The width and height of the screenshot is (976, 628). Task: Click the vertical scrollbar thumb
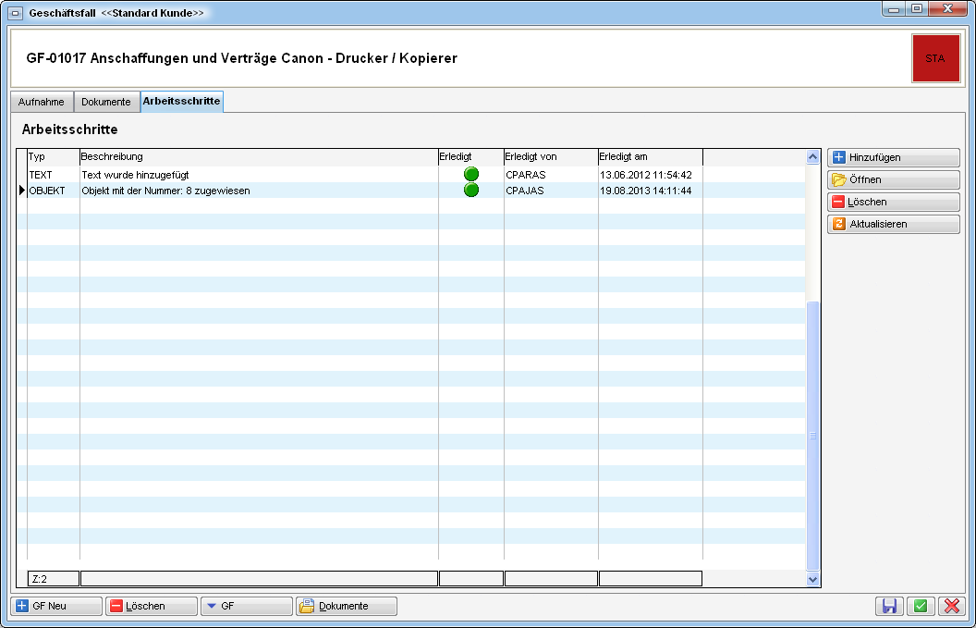[x=813, y=436]
